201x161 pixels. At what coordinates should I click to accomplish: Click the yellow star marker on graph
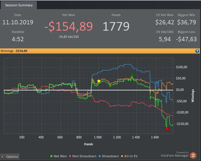(x=99, y=81)
